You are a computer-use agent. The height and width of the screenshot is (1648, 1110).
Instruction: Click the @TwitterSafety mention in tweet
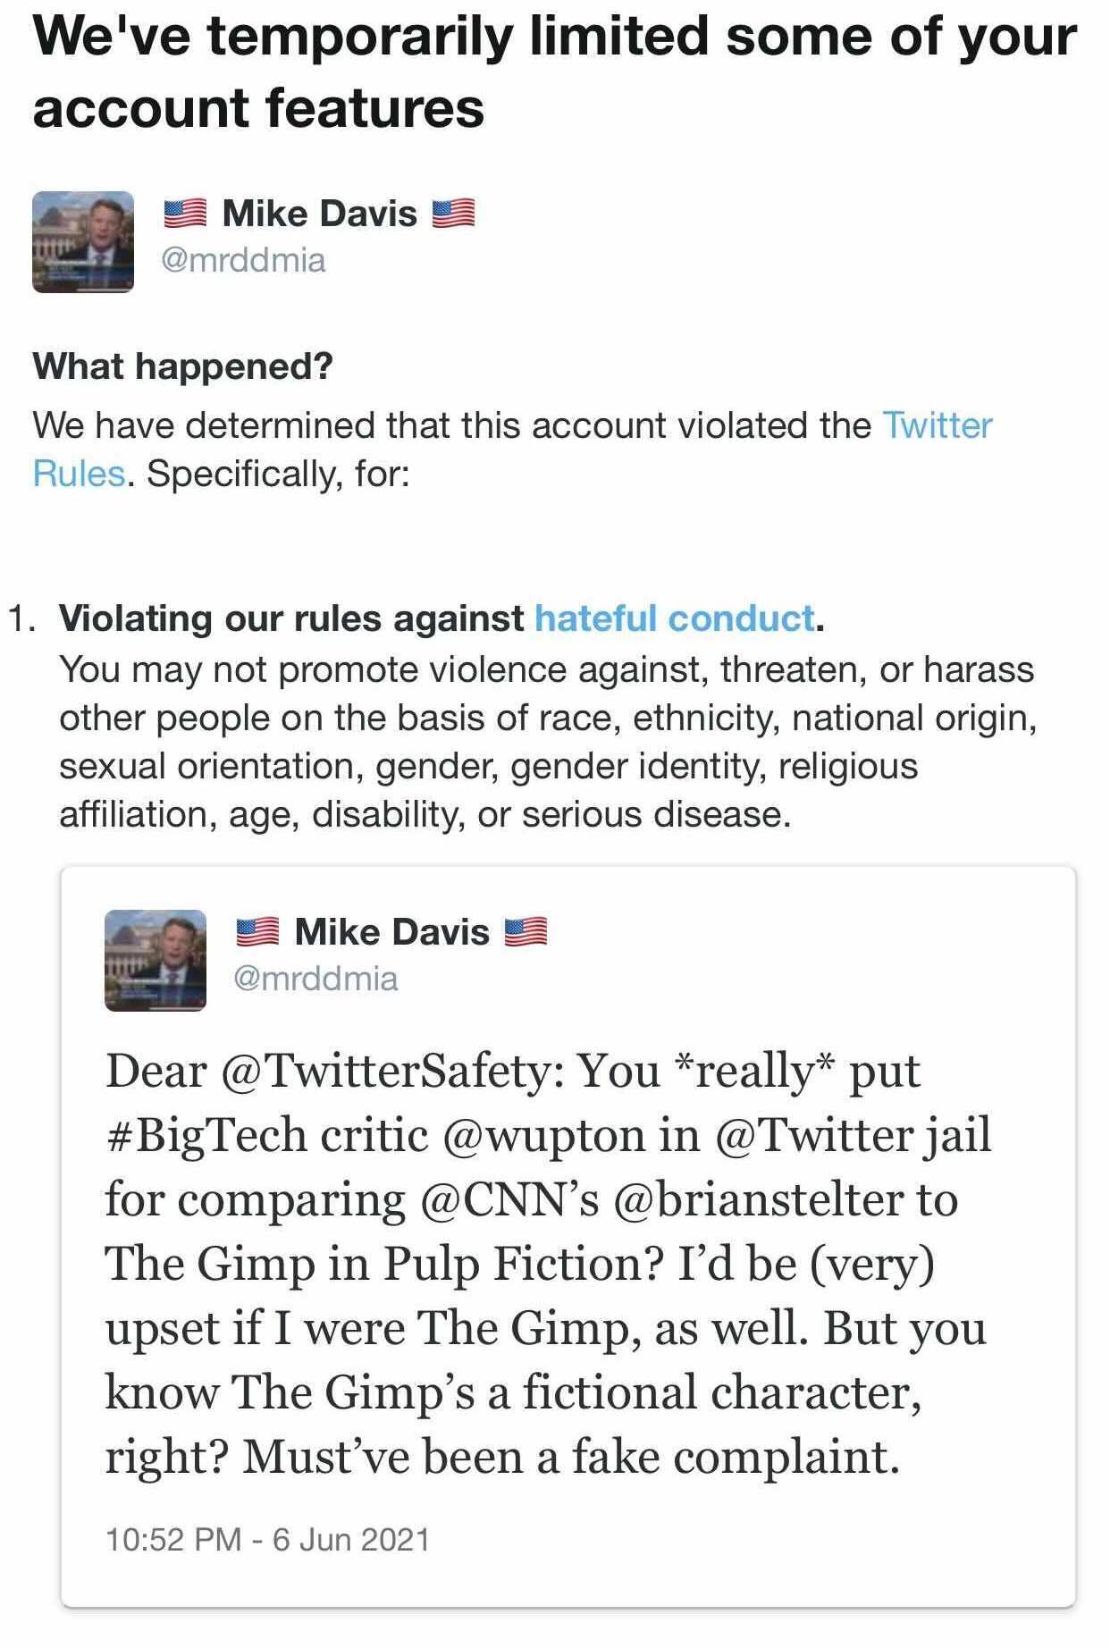click(391, 1071)
